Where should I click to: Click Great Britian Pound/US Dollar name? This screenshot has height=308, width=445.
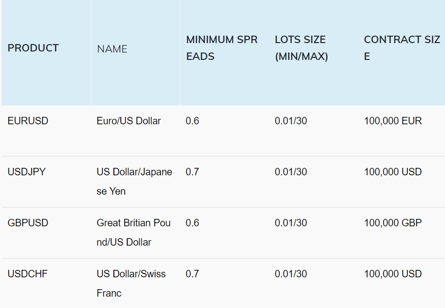tap(133, 233)
